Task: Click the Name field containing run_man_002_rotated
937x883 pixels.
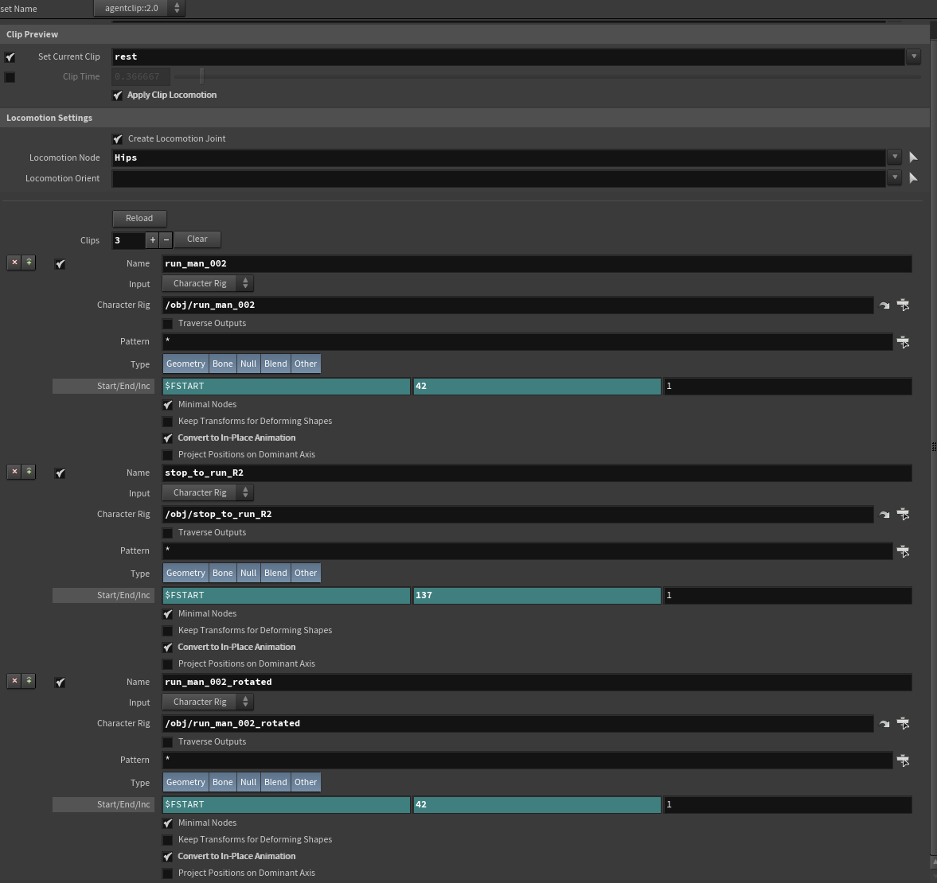Action: 537,682
